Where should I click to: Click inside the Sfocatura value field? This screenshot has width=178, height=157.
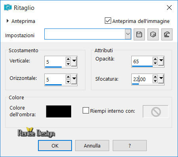pyautogui.click(x=142, y=79)
